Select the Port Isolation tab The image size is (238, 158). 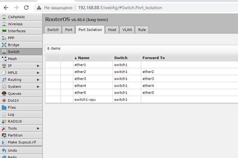(90, 29)
